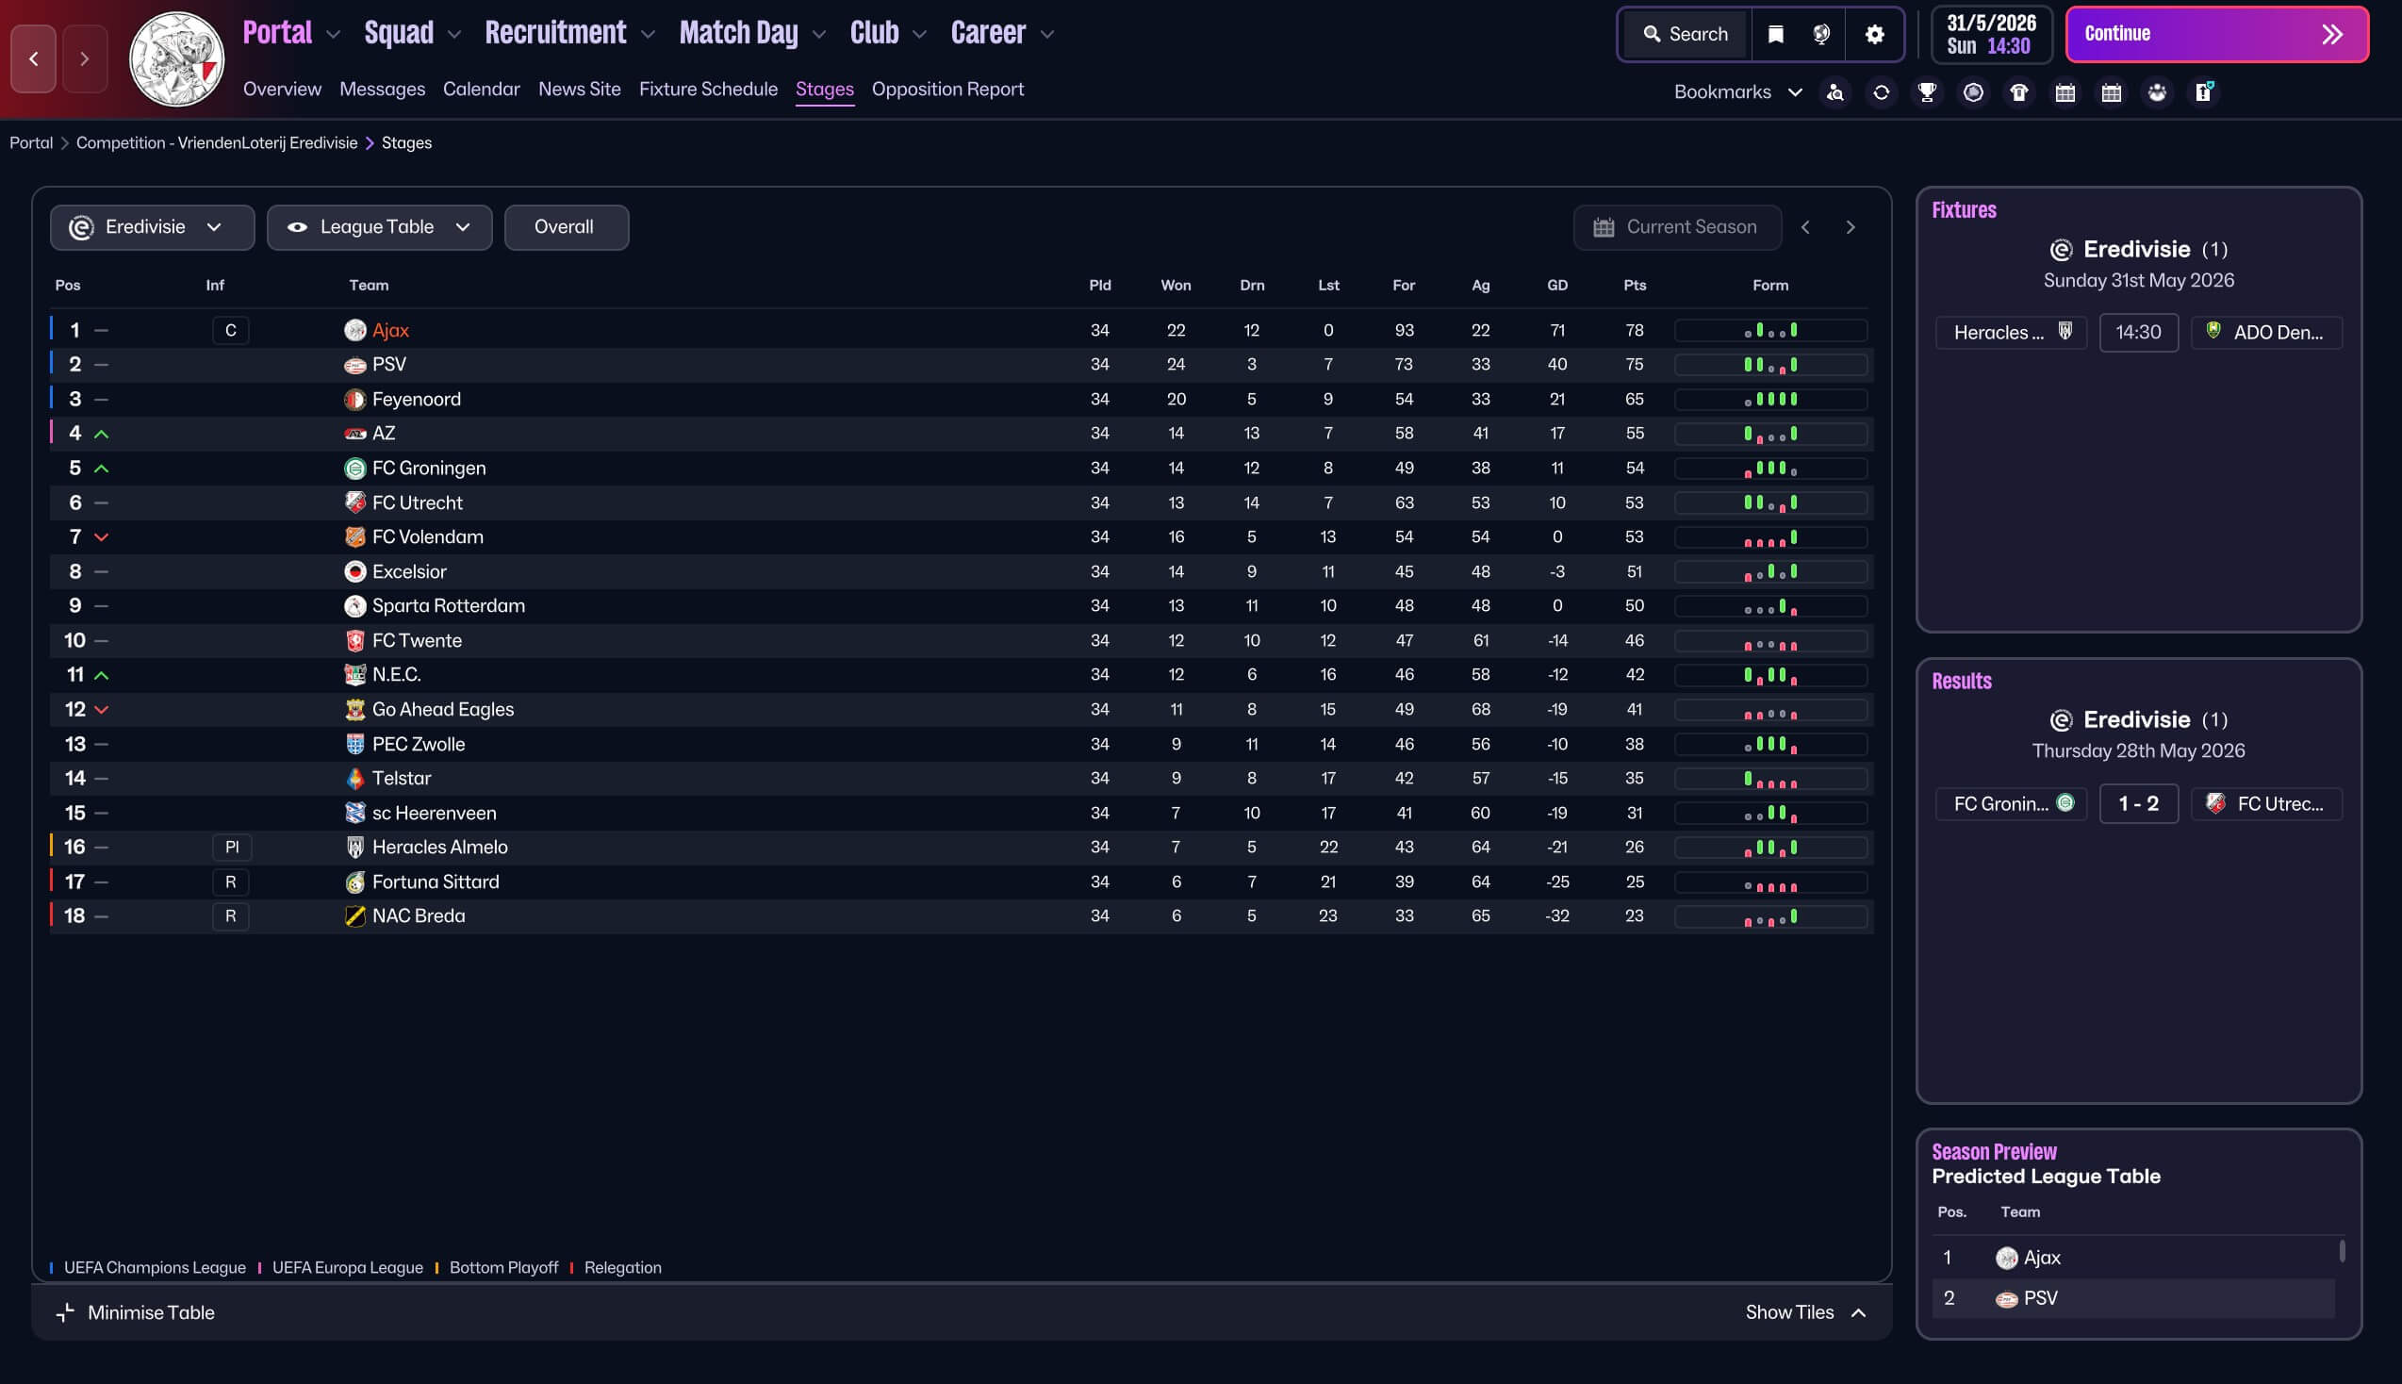Click the circular arrows bookmark icon

[1881, 92]
